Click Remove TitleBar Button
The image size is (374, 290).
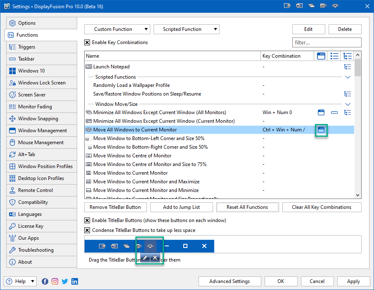116,207
